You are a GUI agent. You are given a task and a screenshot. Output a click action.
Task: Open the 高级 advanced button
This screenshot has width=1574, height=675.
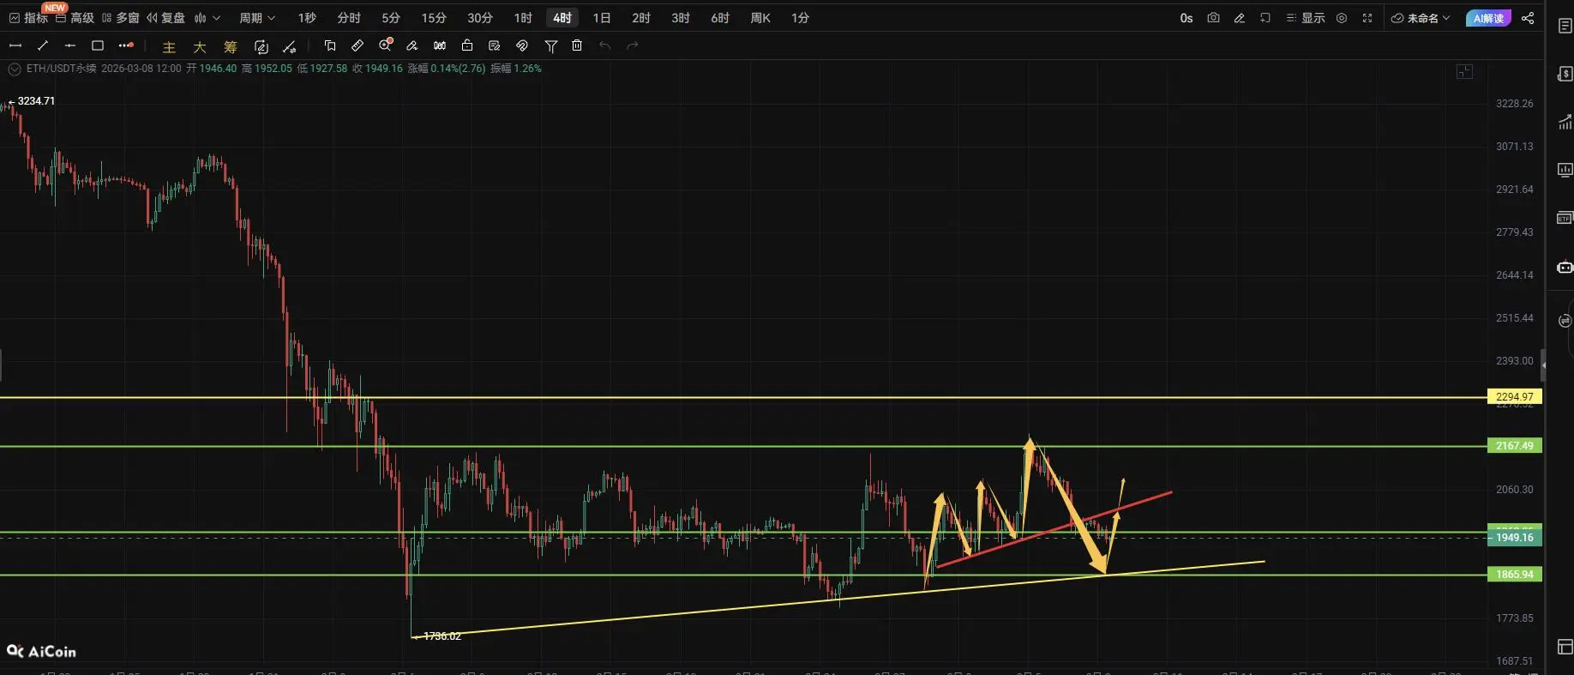pyautogui.click(x=75, y=18)
